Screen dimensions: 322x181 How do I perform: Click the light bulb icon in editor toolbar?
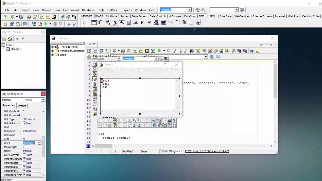tap(257, 51)
